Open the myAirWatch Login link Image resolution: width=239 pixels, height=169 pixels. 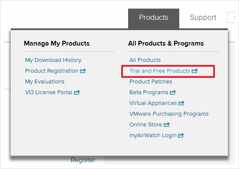[153, 135]
